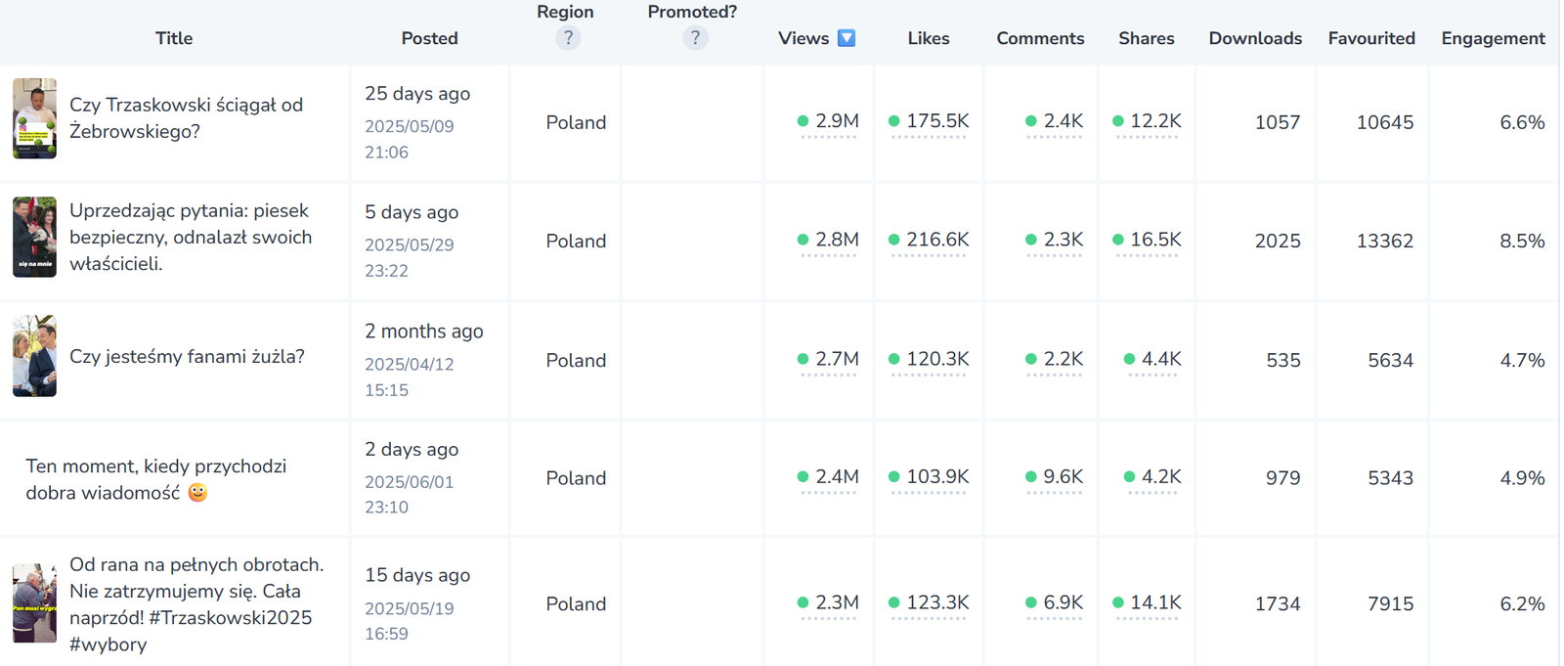Open the Trzaskowski Żebrowski video thumbnail
The width and height of the screenshot is (1564, 666).
point(34,118)
